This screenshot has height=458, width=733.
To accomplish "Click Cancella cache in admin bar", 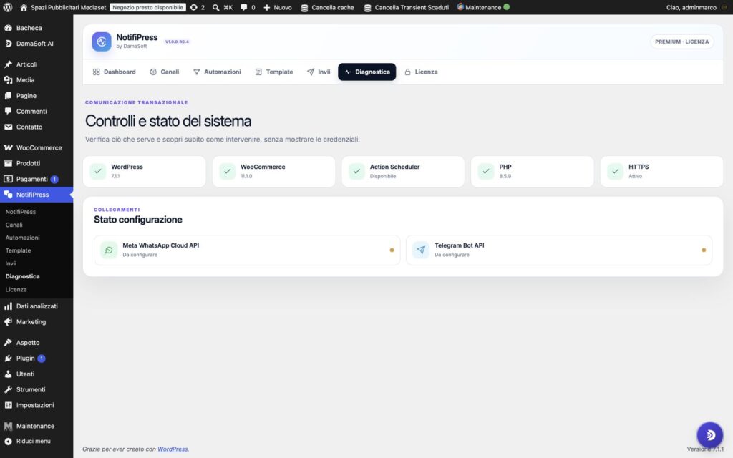I will [327, 7].
